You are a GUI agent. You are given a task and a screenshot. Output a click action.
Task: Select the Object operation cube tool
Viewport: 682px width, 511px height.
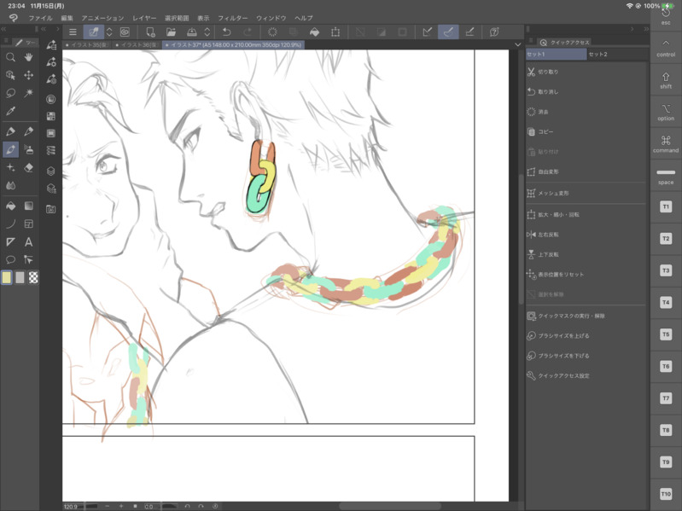pos(10,75)
